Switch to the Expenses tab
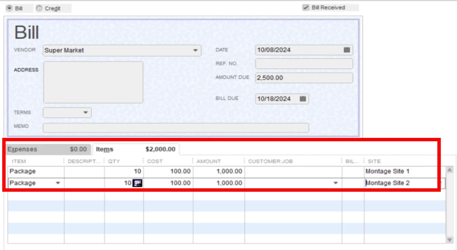The image size is (457, 250). coord(48,149)
